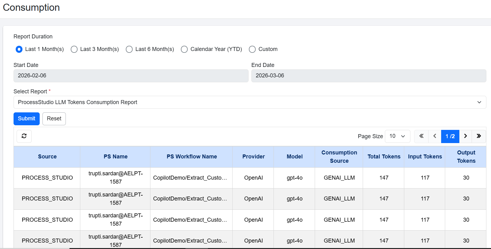Click the Submit button

point(26,119)
